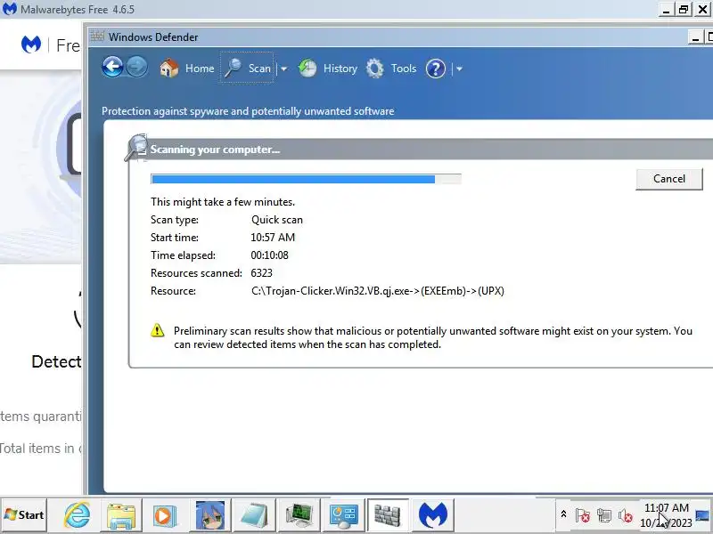This screenshot has height=534, width=713.
Task: Click the Start time 10:57 AM value
Action: pos(273,238)
